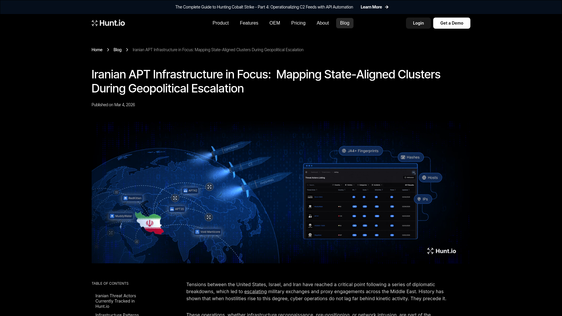This screenshot has height=316, width=562.
Task: Toggle sorting on the Threat Actor column
Action: click(317, 190)
